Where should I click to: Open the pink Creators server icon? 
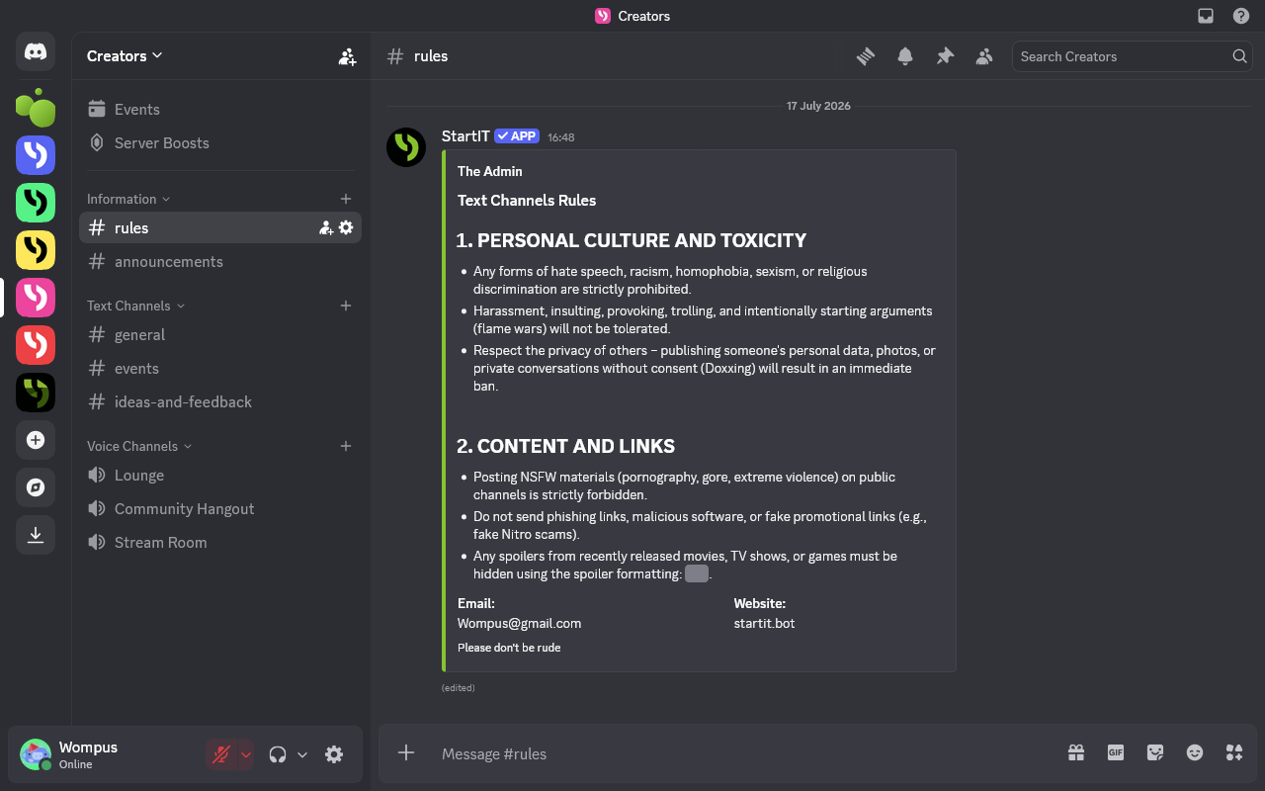36,298
